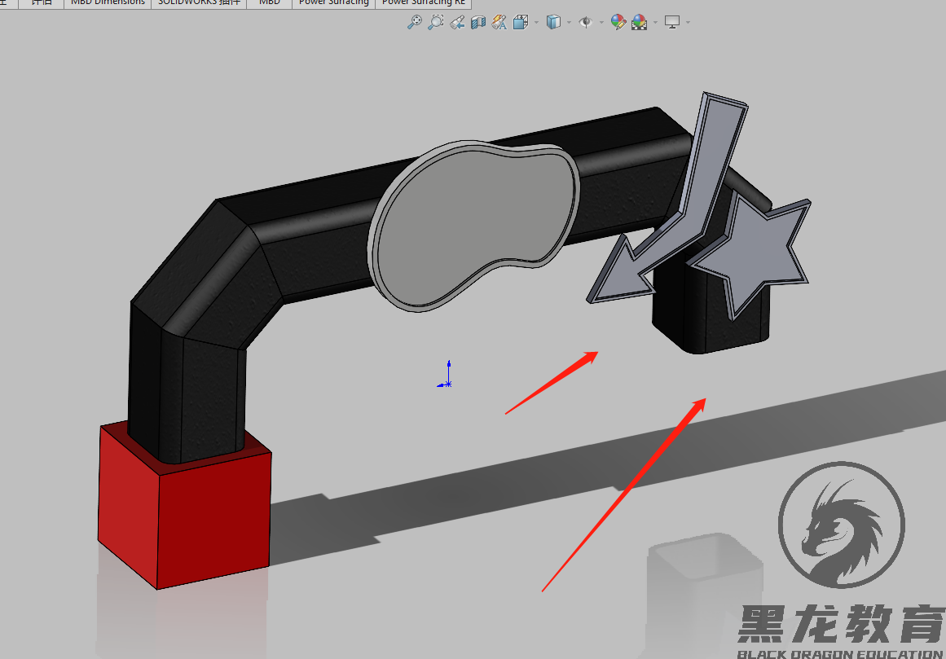Activate the Zoom to Area tool
The width and height of the screenshot is (946, 659).
click(x=434, y=22)
